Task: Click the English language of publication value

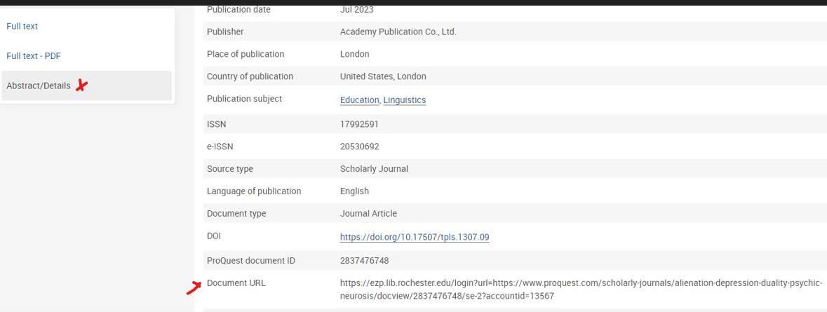Action: tap(354, 191)
